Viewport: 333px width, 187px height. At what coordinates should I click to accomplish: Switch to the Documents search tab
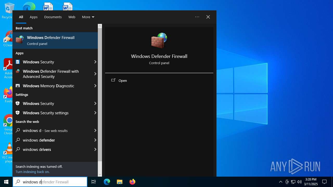[x=53, y=17]
